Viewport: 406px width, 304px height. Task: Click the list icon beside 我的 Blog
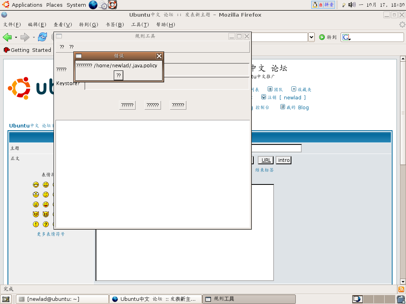tap(283, 107)
